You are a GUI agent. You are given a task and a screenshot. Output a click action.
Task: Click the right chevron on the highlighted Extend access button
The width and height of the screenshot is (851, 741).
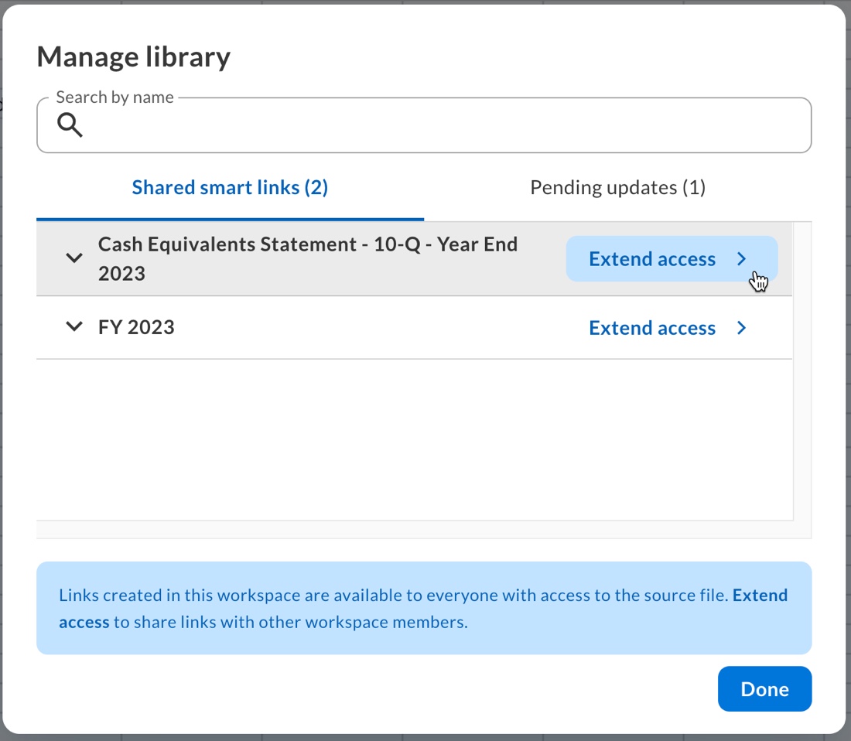741,258
